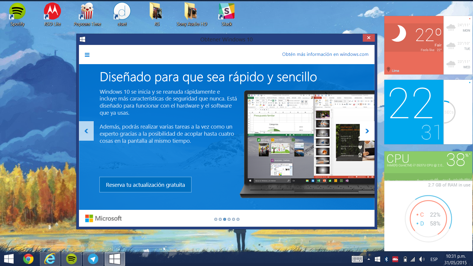
Task: Launch duet desktop shortcut
Action: coord(122,15)
